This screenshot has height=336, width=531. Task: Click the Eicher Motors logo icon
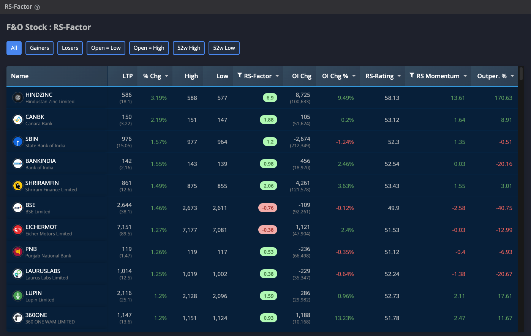pos(17,230)
